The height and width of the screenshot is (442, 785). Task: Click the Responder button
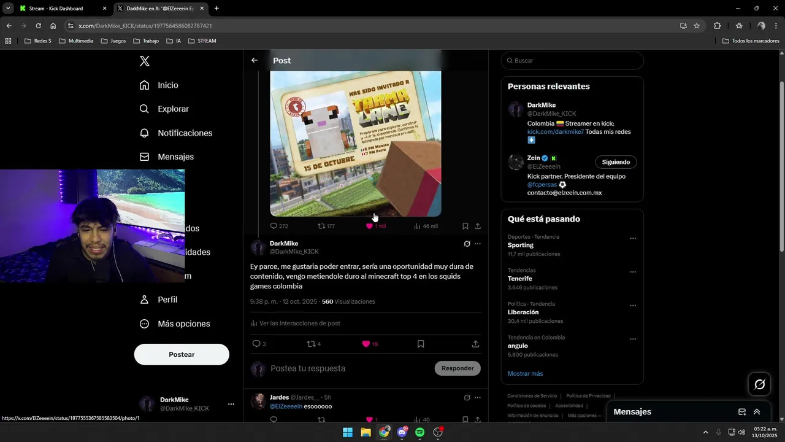tap(458, 368)
